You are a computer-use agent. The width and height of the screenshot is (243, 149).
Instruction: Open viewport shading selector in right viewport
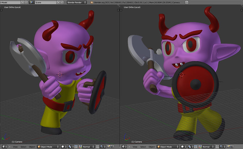183,147
